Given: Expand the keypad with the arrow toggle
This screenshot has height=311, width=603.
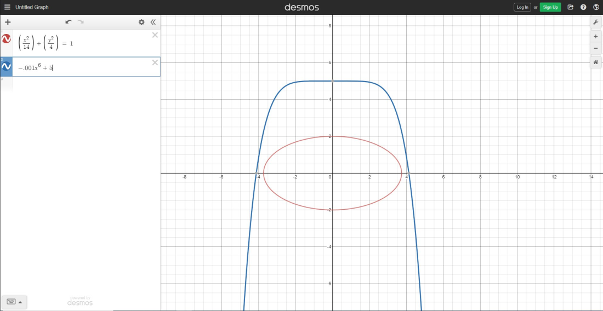Looking at the screenshot, I should 20,302.
